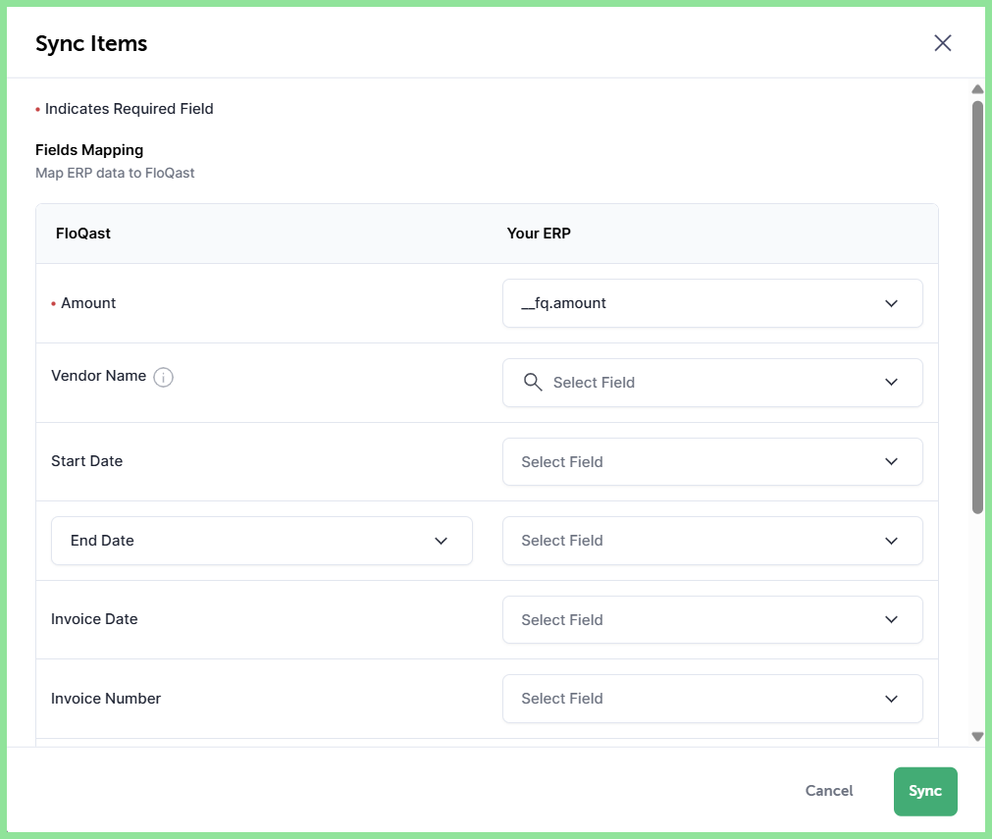992x839 pixels.
Task: Click 'Indicates Required Field' note
Action: coord(130,109)
